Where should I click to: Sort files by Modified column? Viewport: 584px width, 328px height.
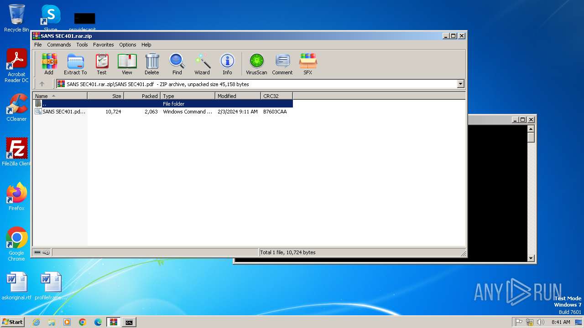point(238,96)
